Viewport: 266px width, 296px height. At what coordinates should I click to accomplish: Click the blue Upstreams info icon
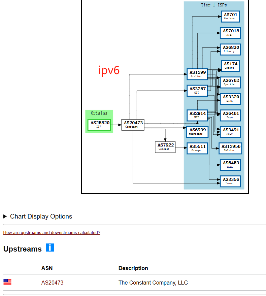50,248
